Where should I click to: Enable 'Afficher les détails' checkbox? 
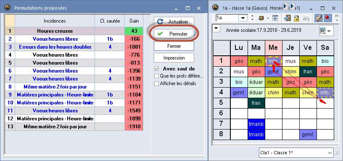click(x=156, y=83)
